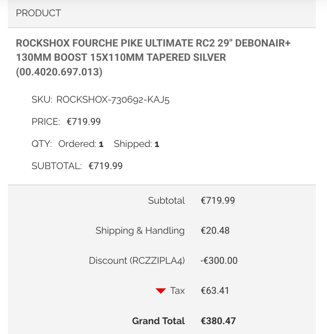Click the €20.48 shipping amount
The image size is (327, 334).
(215, 230)
